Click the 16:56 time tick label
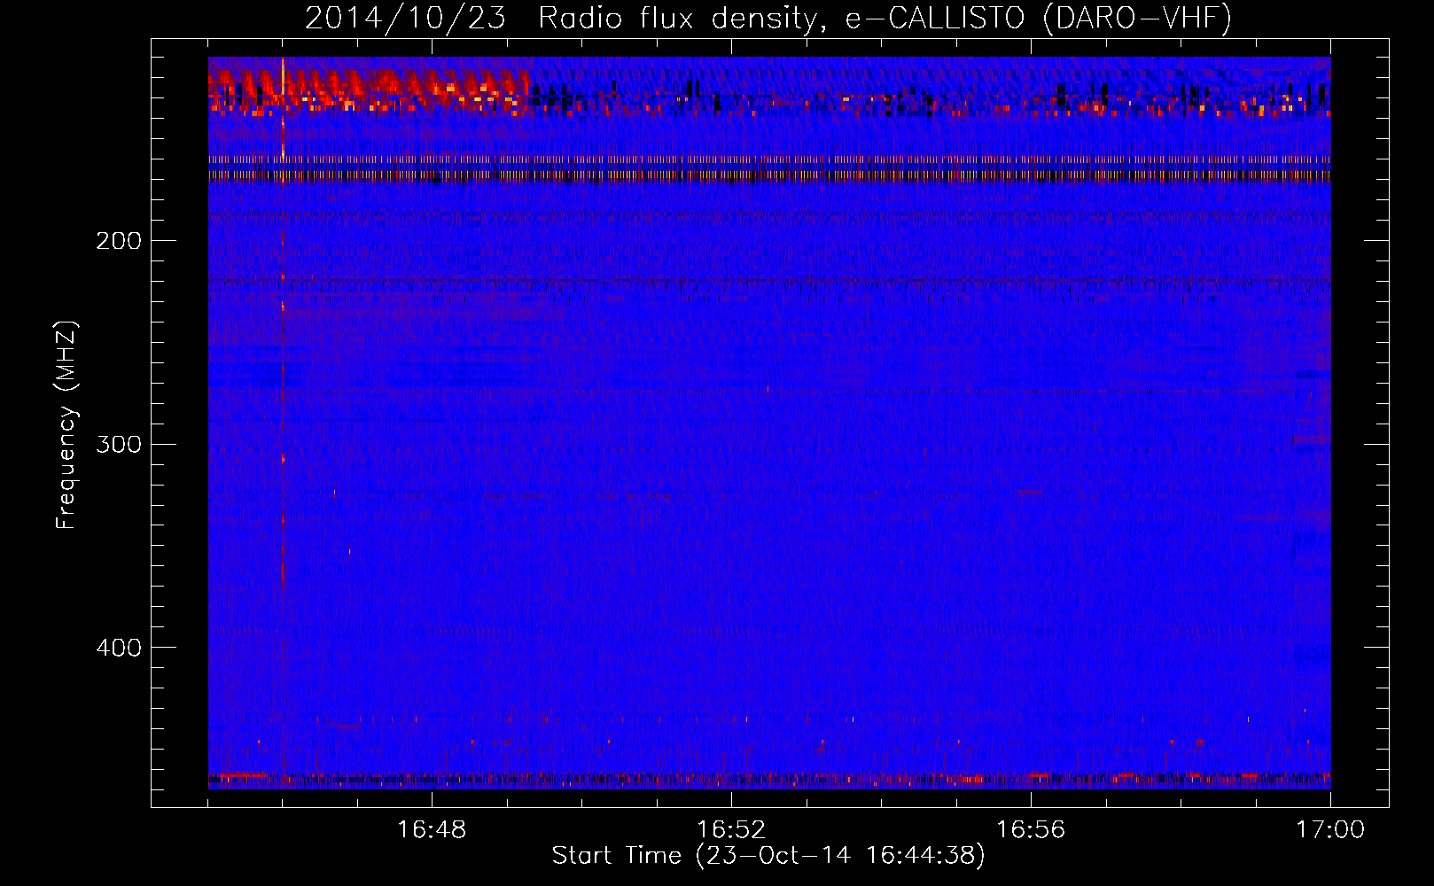Screen dimensions: 1434x886 point(1031,830)
